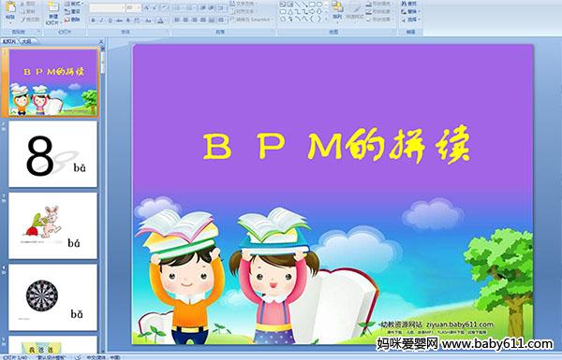
Task: Pick the oval shape in shapes gallery
Action: point(318,5)
